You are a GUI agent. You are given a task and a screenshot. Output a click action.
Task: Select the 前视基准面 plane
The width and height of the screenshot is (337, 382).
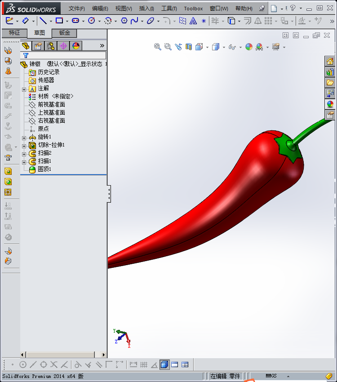[x=47, y=105]
